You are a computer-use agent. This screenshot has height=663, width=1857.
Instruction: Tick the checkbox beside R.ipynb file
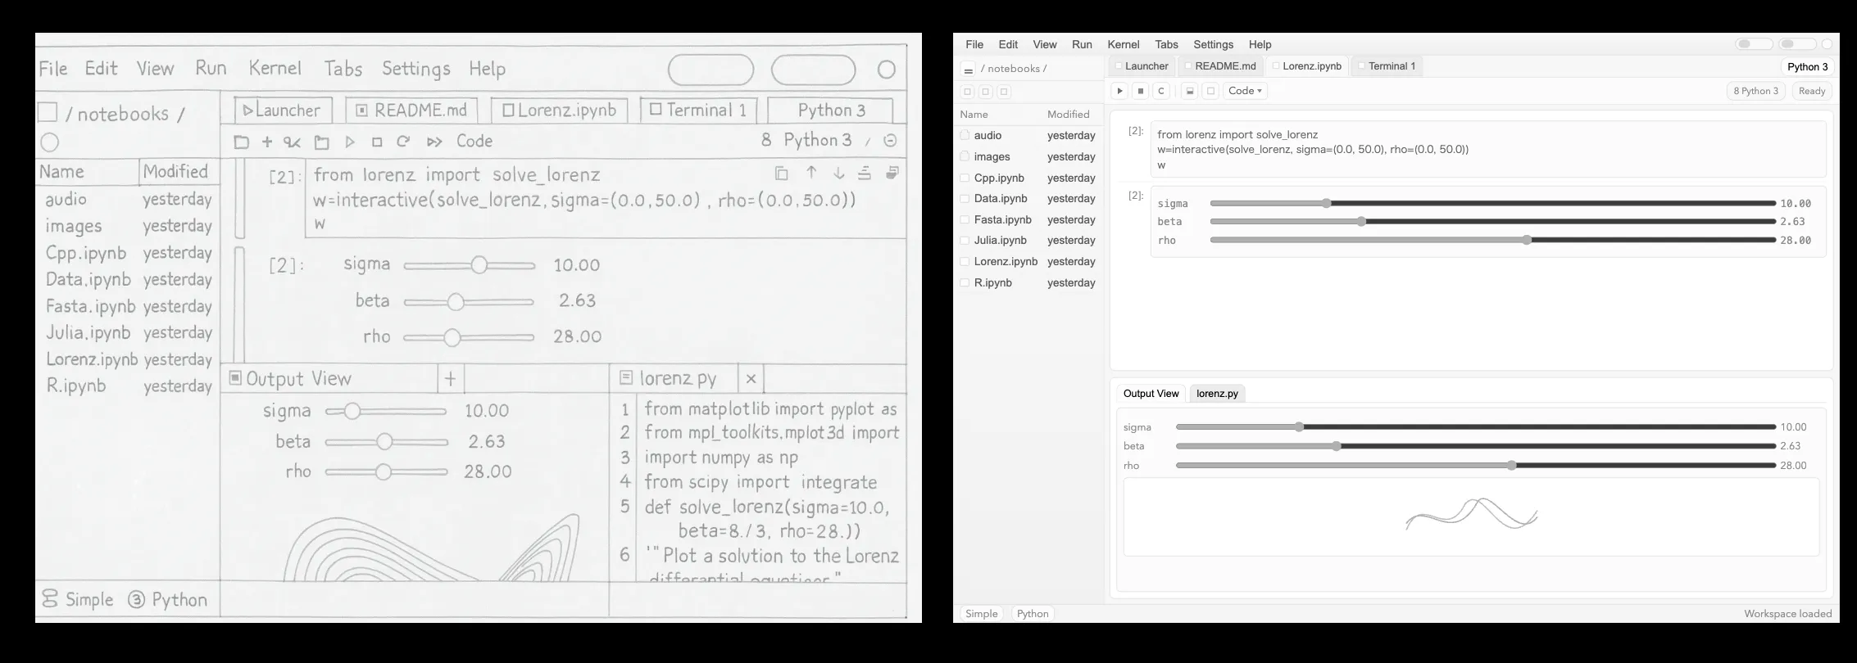[x=965, y=282]
